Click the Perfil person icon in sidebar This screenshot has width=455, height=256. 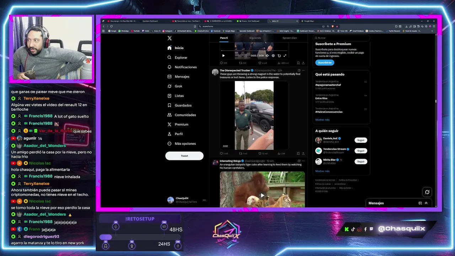point(170,134)
